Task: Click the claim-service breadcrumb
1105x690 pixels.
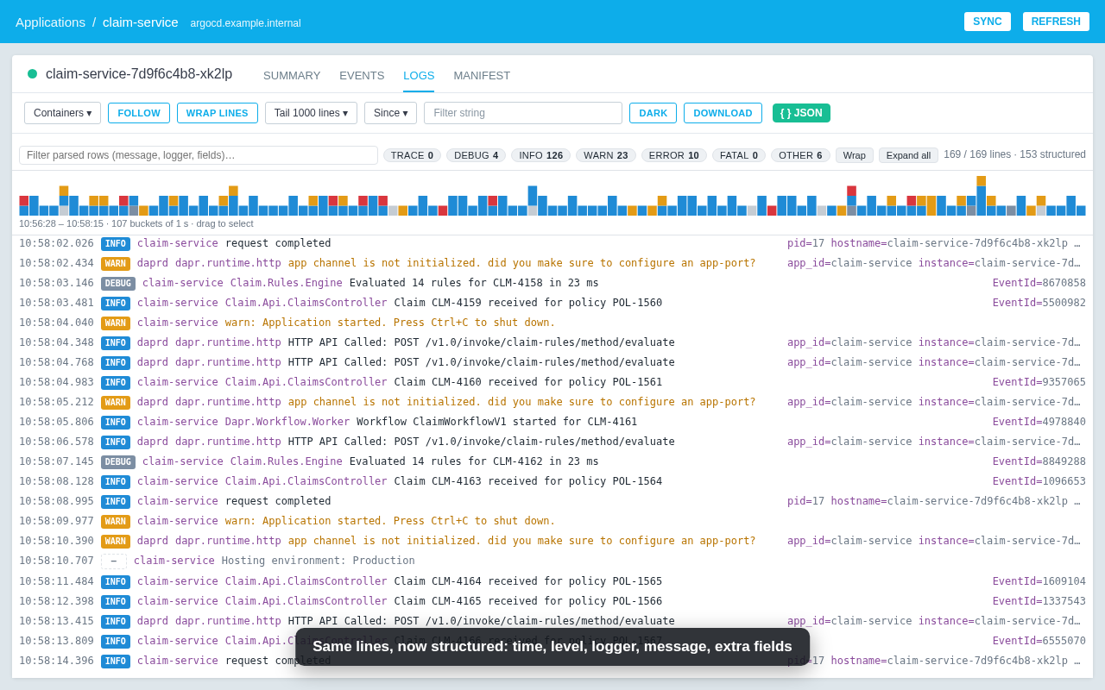Action: tap(141, 22)
